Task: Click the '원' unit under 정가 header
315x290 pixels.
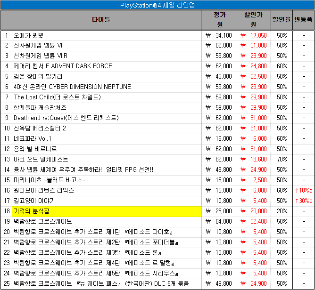Action: (220, 25)
